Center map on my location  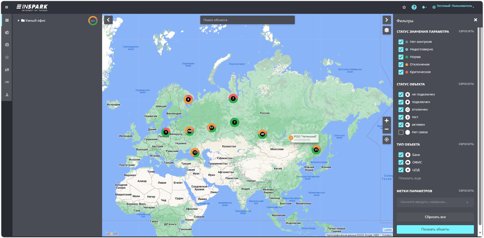(387, 140)
